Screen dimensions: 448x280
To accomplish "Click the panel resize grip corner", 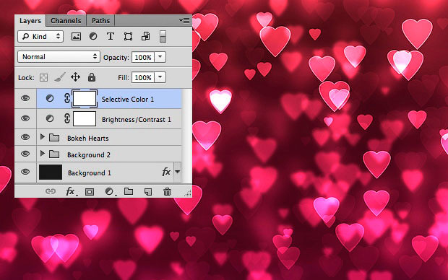I will point(188,193).
